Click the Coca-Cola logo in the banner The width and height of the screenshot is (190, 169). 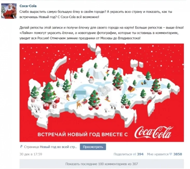(x=154, y=132)
